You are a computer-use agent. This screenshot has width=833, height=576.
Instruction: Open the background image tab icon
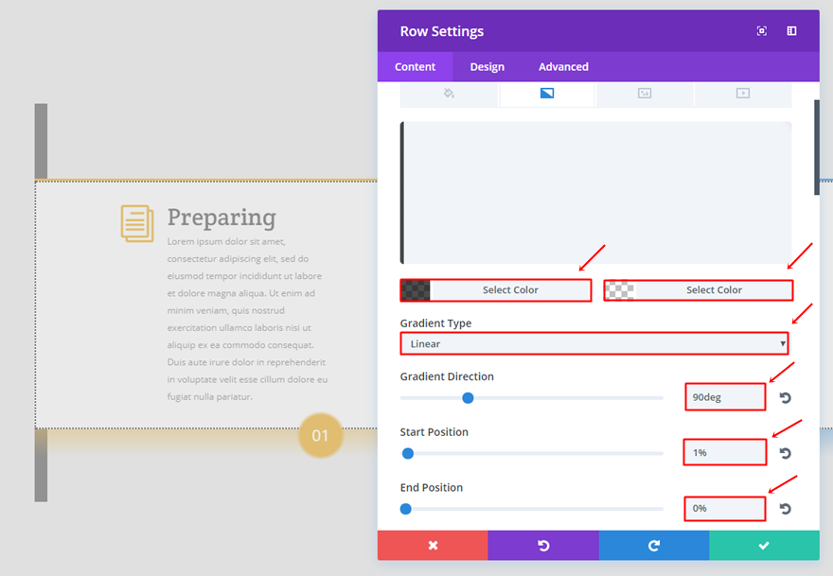click(x=645, y=94)
